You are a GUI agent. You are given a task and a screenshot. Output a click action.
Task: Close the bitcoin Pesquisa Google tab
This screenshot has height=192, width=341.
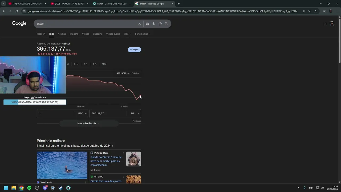[172, 4]
